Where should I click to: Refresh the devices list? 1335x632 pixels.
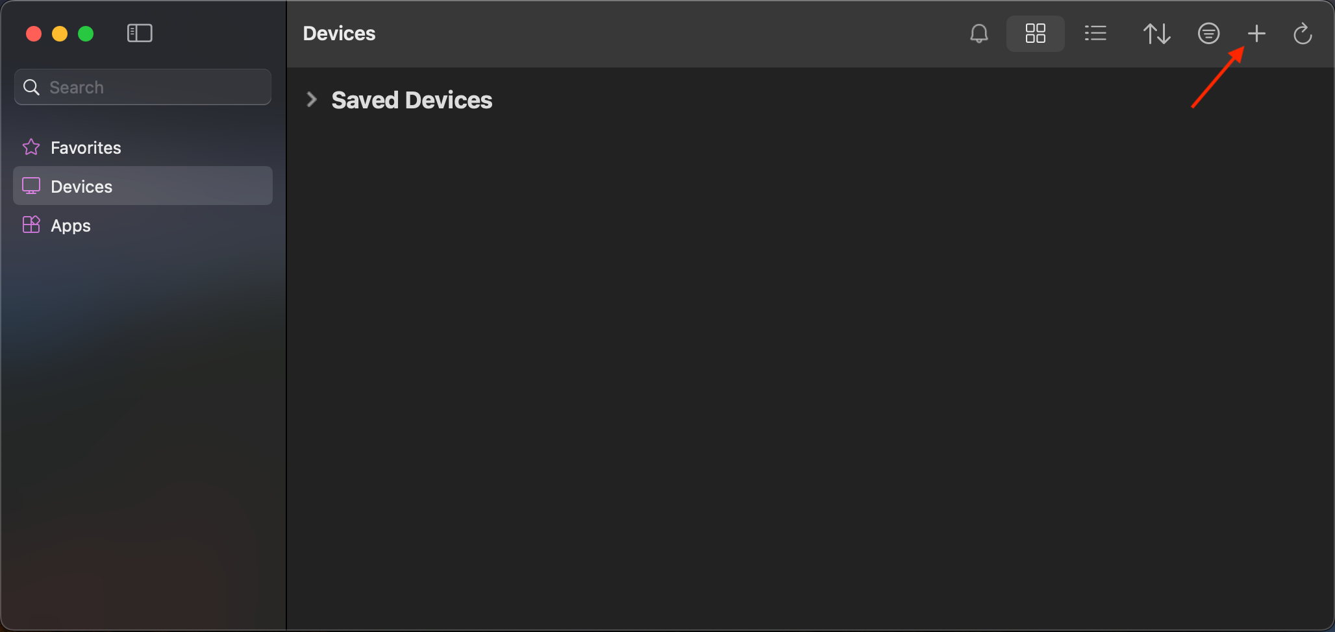click(x=1303, y=34)
